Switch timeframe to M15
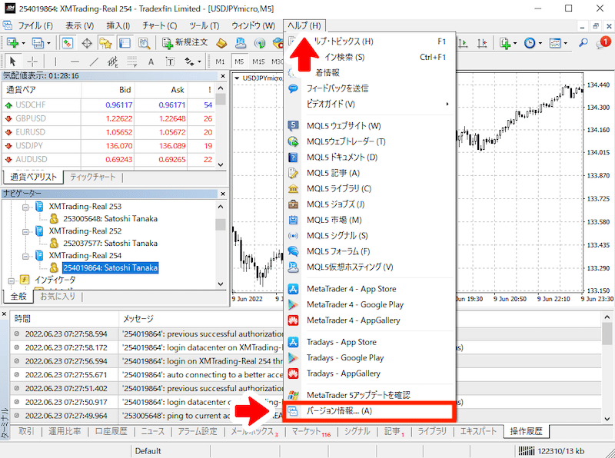The height and width of the screenshot is (458, 615). pyautogui.click(x=258, y=61)
